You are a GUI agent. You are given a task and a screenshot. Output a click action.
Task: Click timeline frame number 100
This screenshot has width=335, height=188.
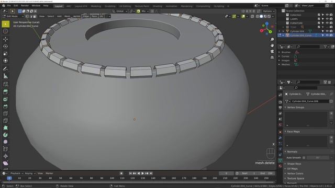tap(112, 178)
